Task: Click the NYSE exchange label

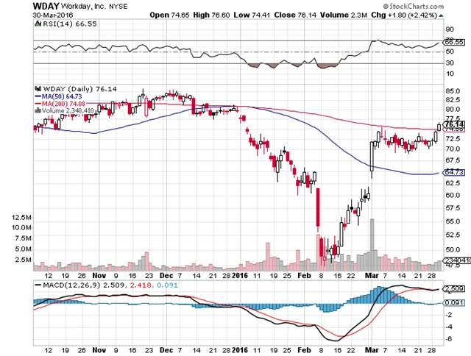Action: 118,7
